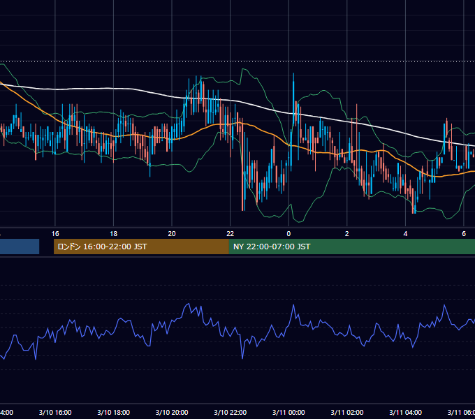Click the hour label 2 under the price chart
The width and height of the screenshot is (475, 419).
coord(347,234)
